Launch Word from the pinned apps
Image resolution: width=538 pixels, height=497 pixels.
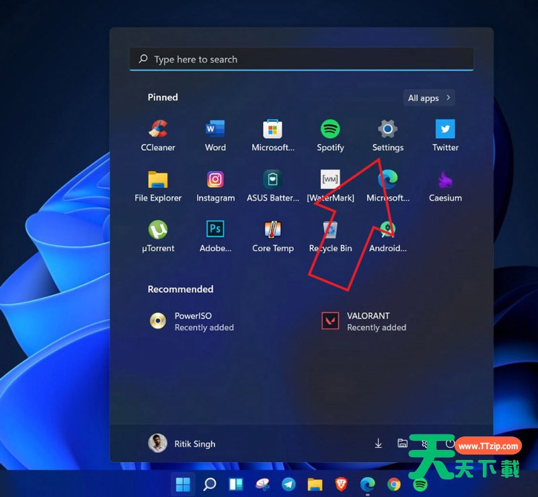(215, 135)
